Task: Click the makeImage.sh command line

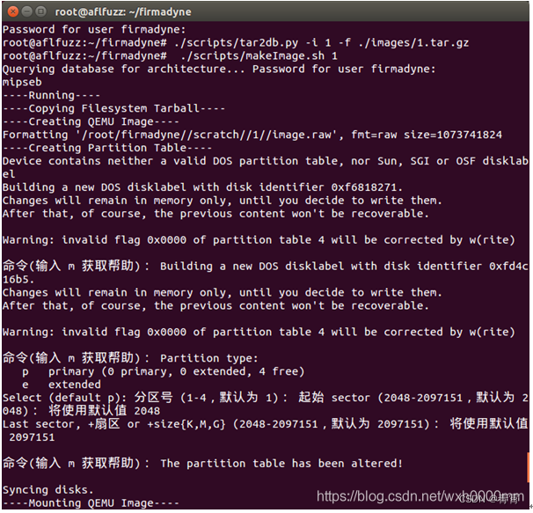Action: coord(170,55)
